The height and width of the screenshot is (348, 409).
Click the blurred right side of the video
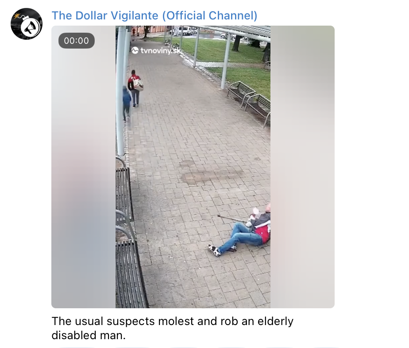pyautogui.click(x=302, y=167)
